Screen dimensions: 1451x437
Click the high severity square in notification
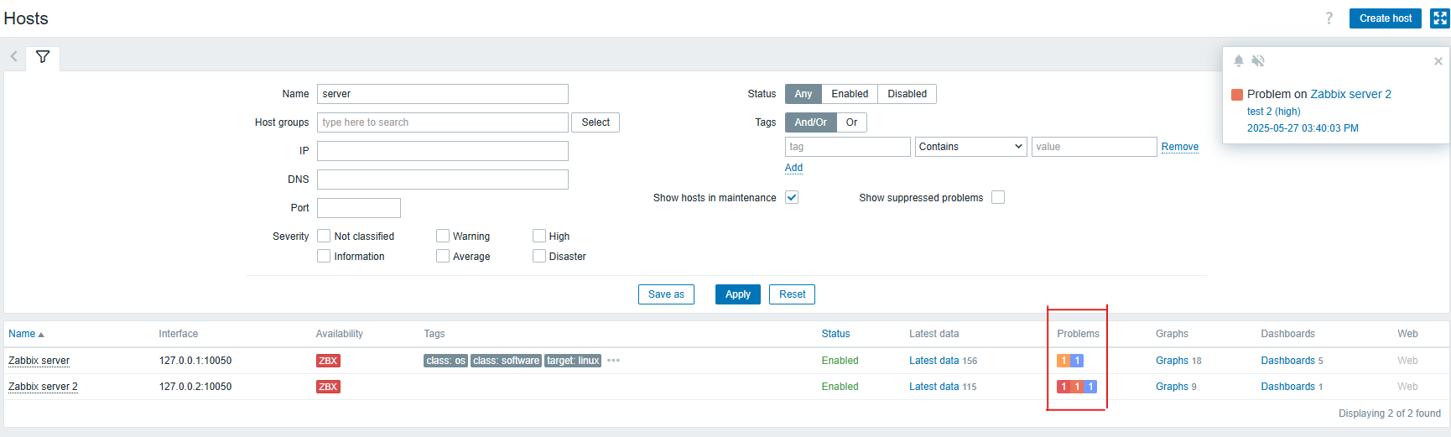pyautogui.click(x=1236, y=95)
